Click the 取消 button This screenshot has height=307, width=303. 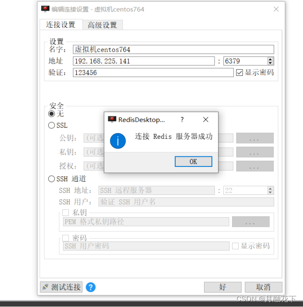point(264,287)
